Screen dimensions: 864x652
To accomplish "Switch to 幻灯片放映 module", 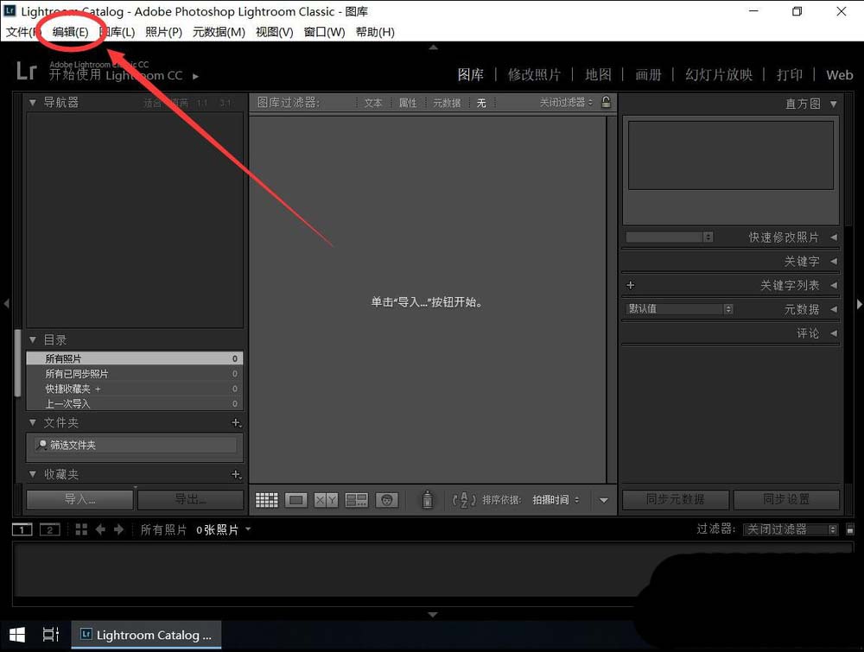I will click(x=719, y=75).
